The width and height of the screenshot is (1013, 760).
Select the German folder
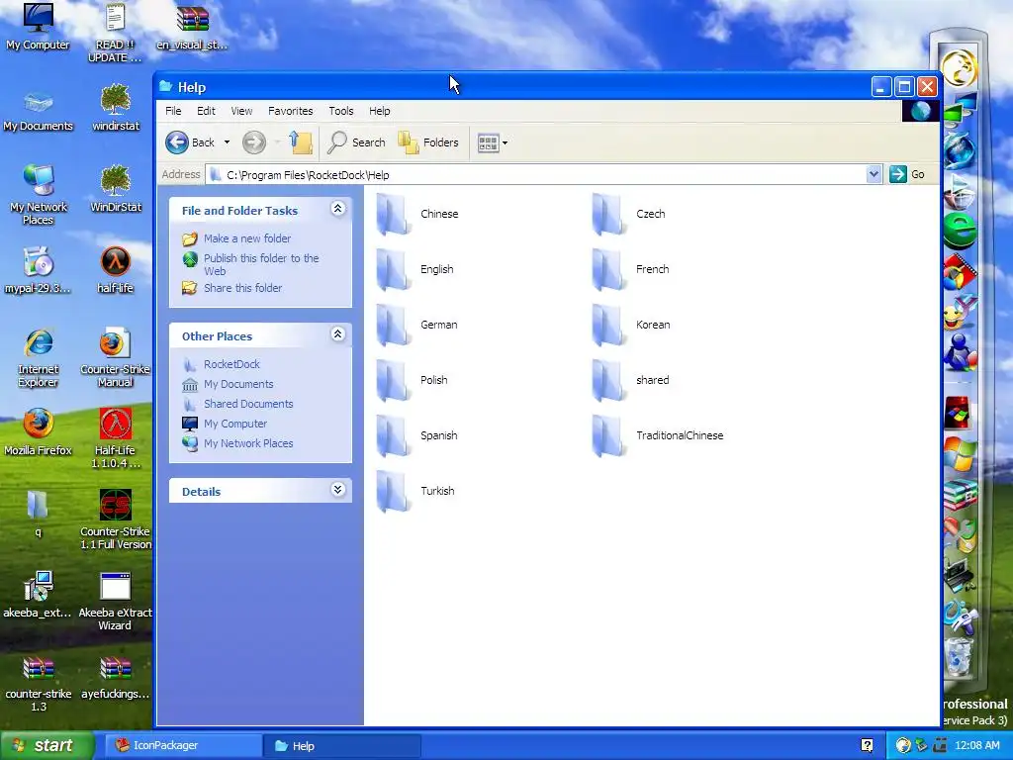(416, 325)
